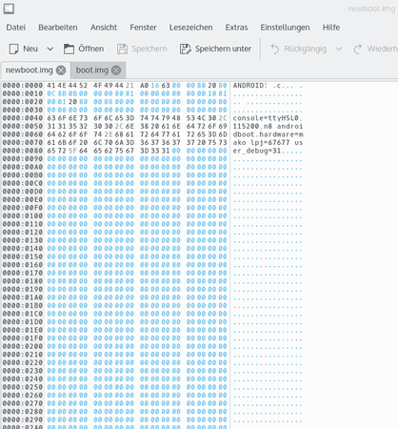The image size is (398, 429).
Task: Click the console=ttyHSL0 text in ASCII column
Action: [x=266, y=118]
